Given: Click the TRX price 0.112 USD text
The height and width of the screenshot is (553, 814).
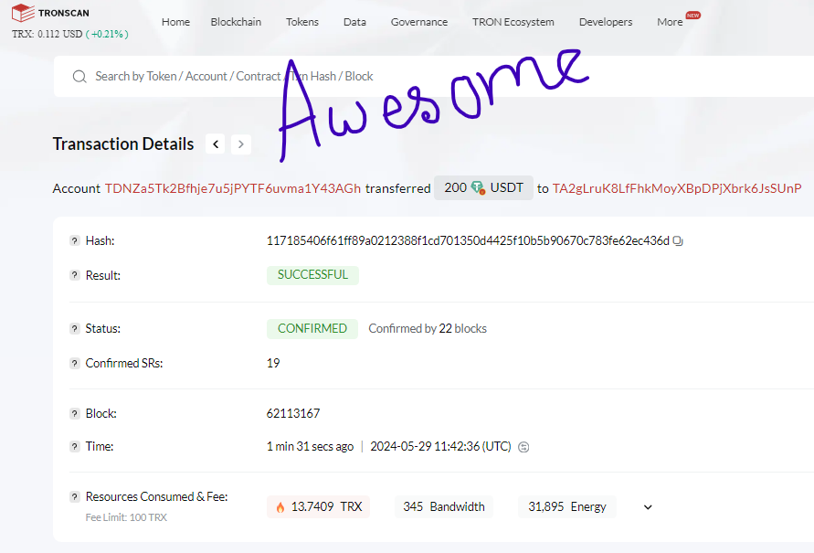Looking at the screenshot, I should point(48,34).
